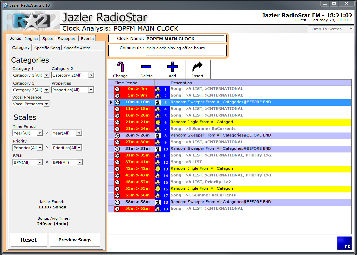
Task: Click the Description column header
Action: 260,83
